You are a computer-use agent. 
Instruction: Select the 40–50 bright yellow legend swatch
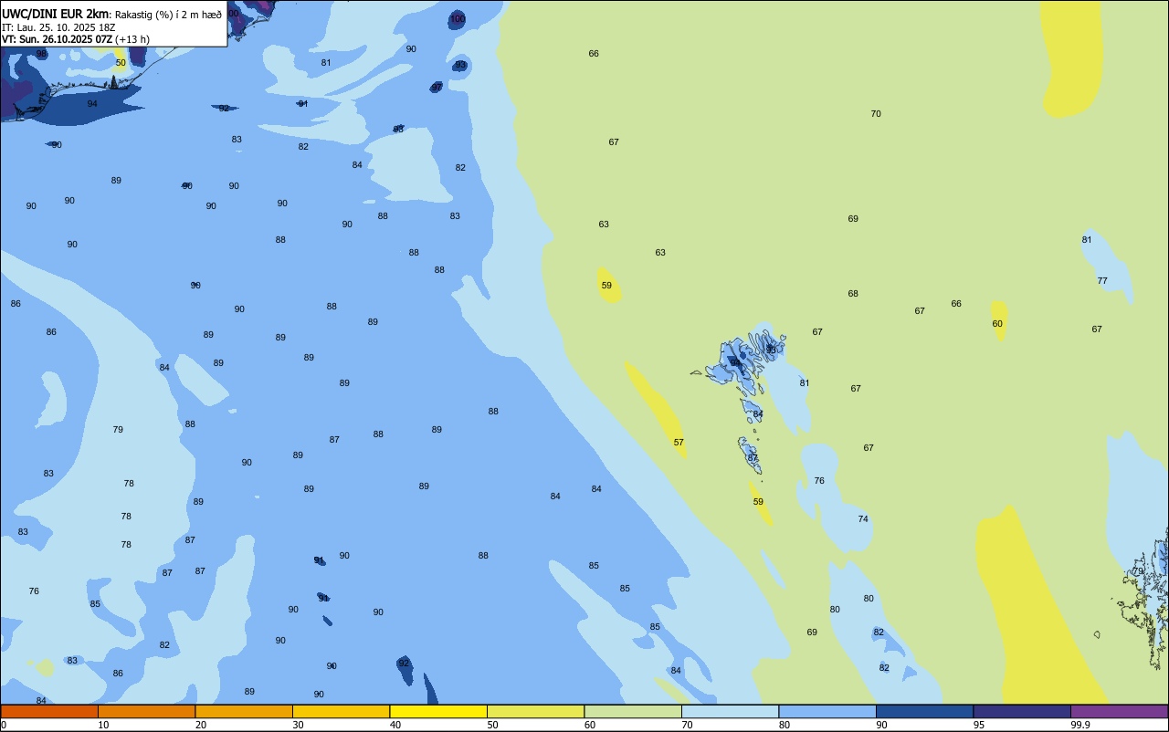click(438, 711)
